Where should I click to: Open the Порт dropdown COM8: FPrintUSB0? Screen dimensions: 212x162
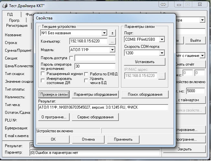pyautogui.click(x=162, y=39)
